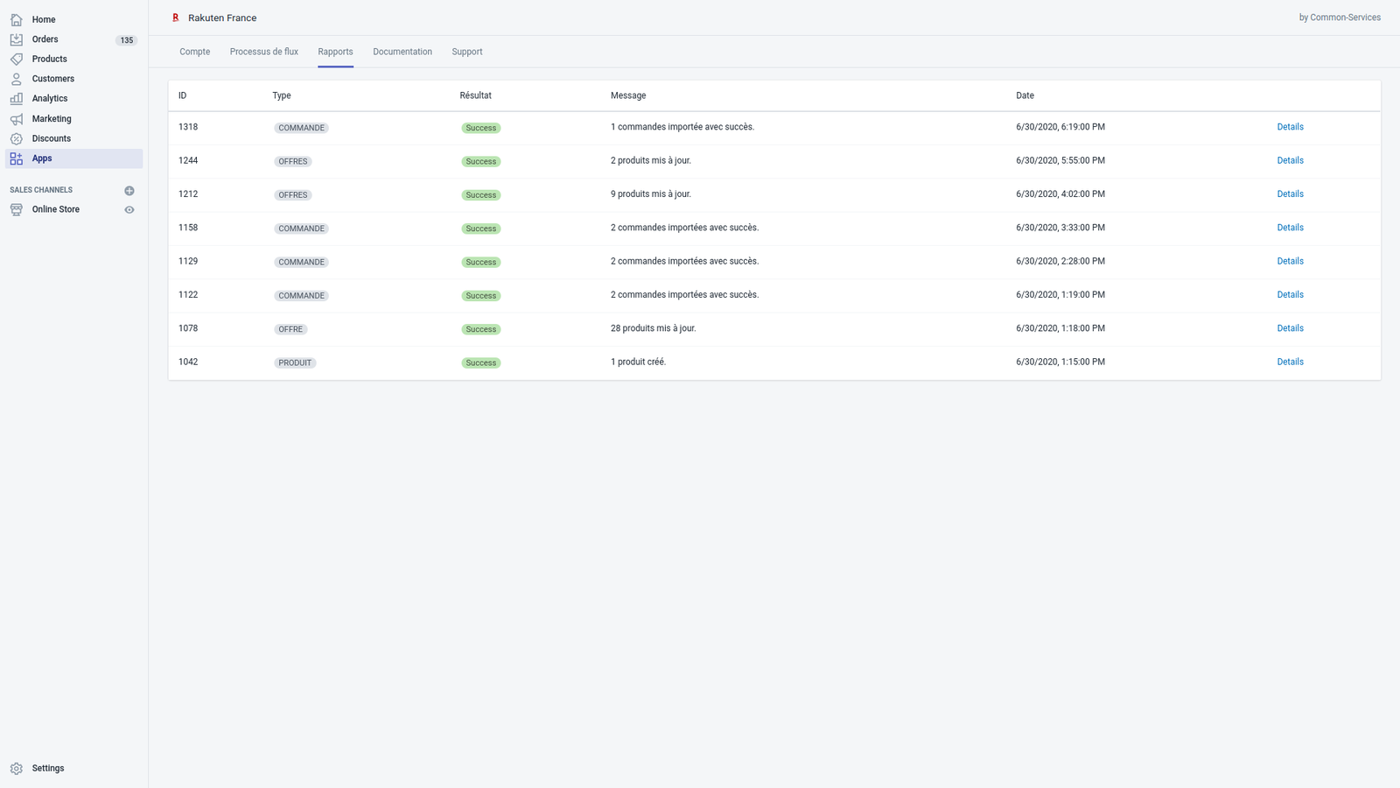
Task: Click '28 produits mis à jour.' message
Action: click(x=654, y=328)
